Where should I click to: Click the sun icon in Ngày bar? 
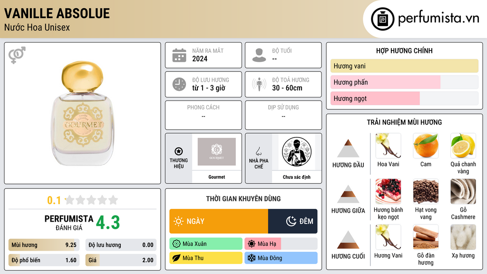[178, 221]
